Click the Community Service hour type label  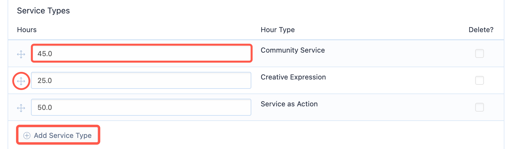(x=293, y=50)
